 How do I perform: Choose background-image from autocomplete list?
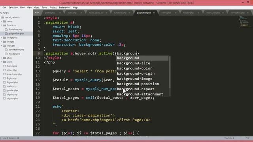coord(142,79)
